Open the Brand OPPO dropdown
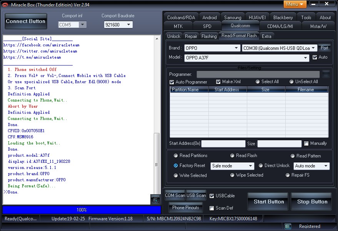Screen dimensions: 338x231 pyautogui.click(x=212, y=48)
